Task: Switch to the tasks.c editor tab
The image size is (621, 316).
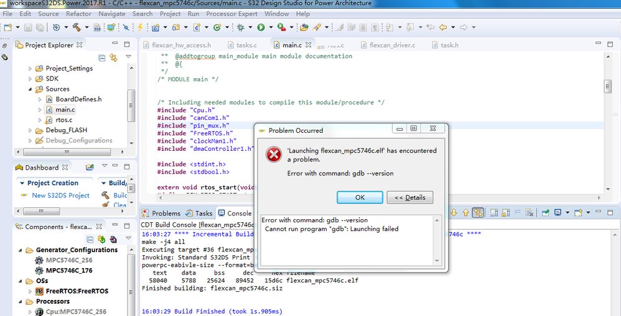Action: coord(241,45)
